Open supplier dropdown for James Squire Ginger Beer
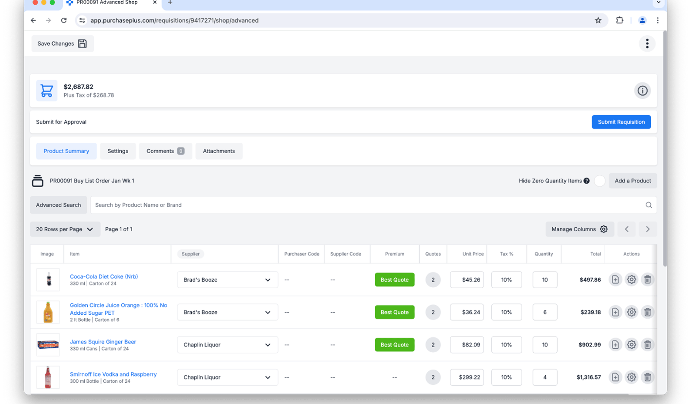The height and width of the screenshot is (404, 691). click(x=227, y=345)
